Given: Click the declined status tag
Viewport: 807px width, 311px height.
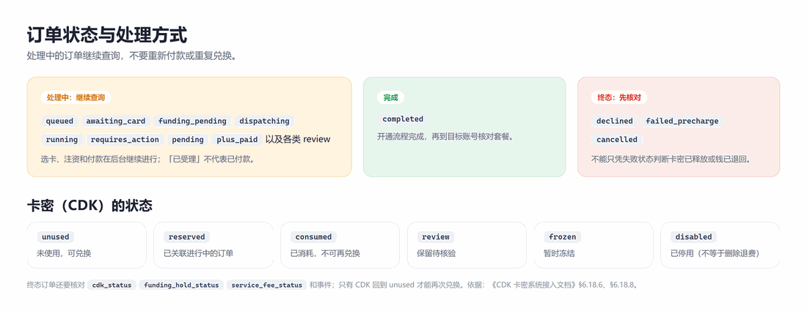Looking at the screenshot, I should tap(615, 121).
